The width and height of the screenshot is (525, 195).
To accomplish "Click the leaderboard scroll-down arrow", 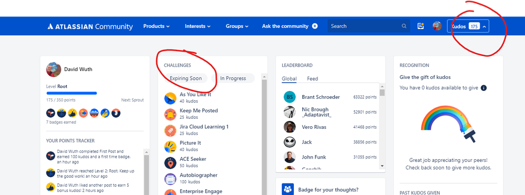I will click(382, 166).
